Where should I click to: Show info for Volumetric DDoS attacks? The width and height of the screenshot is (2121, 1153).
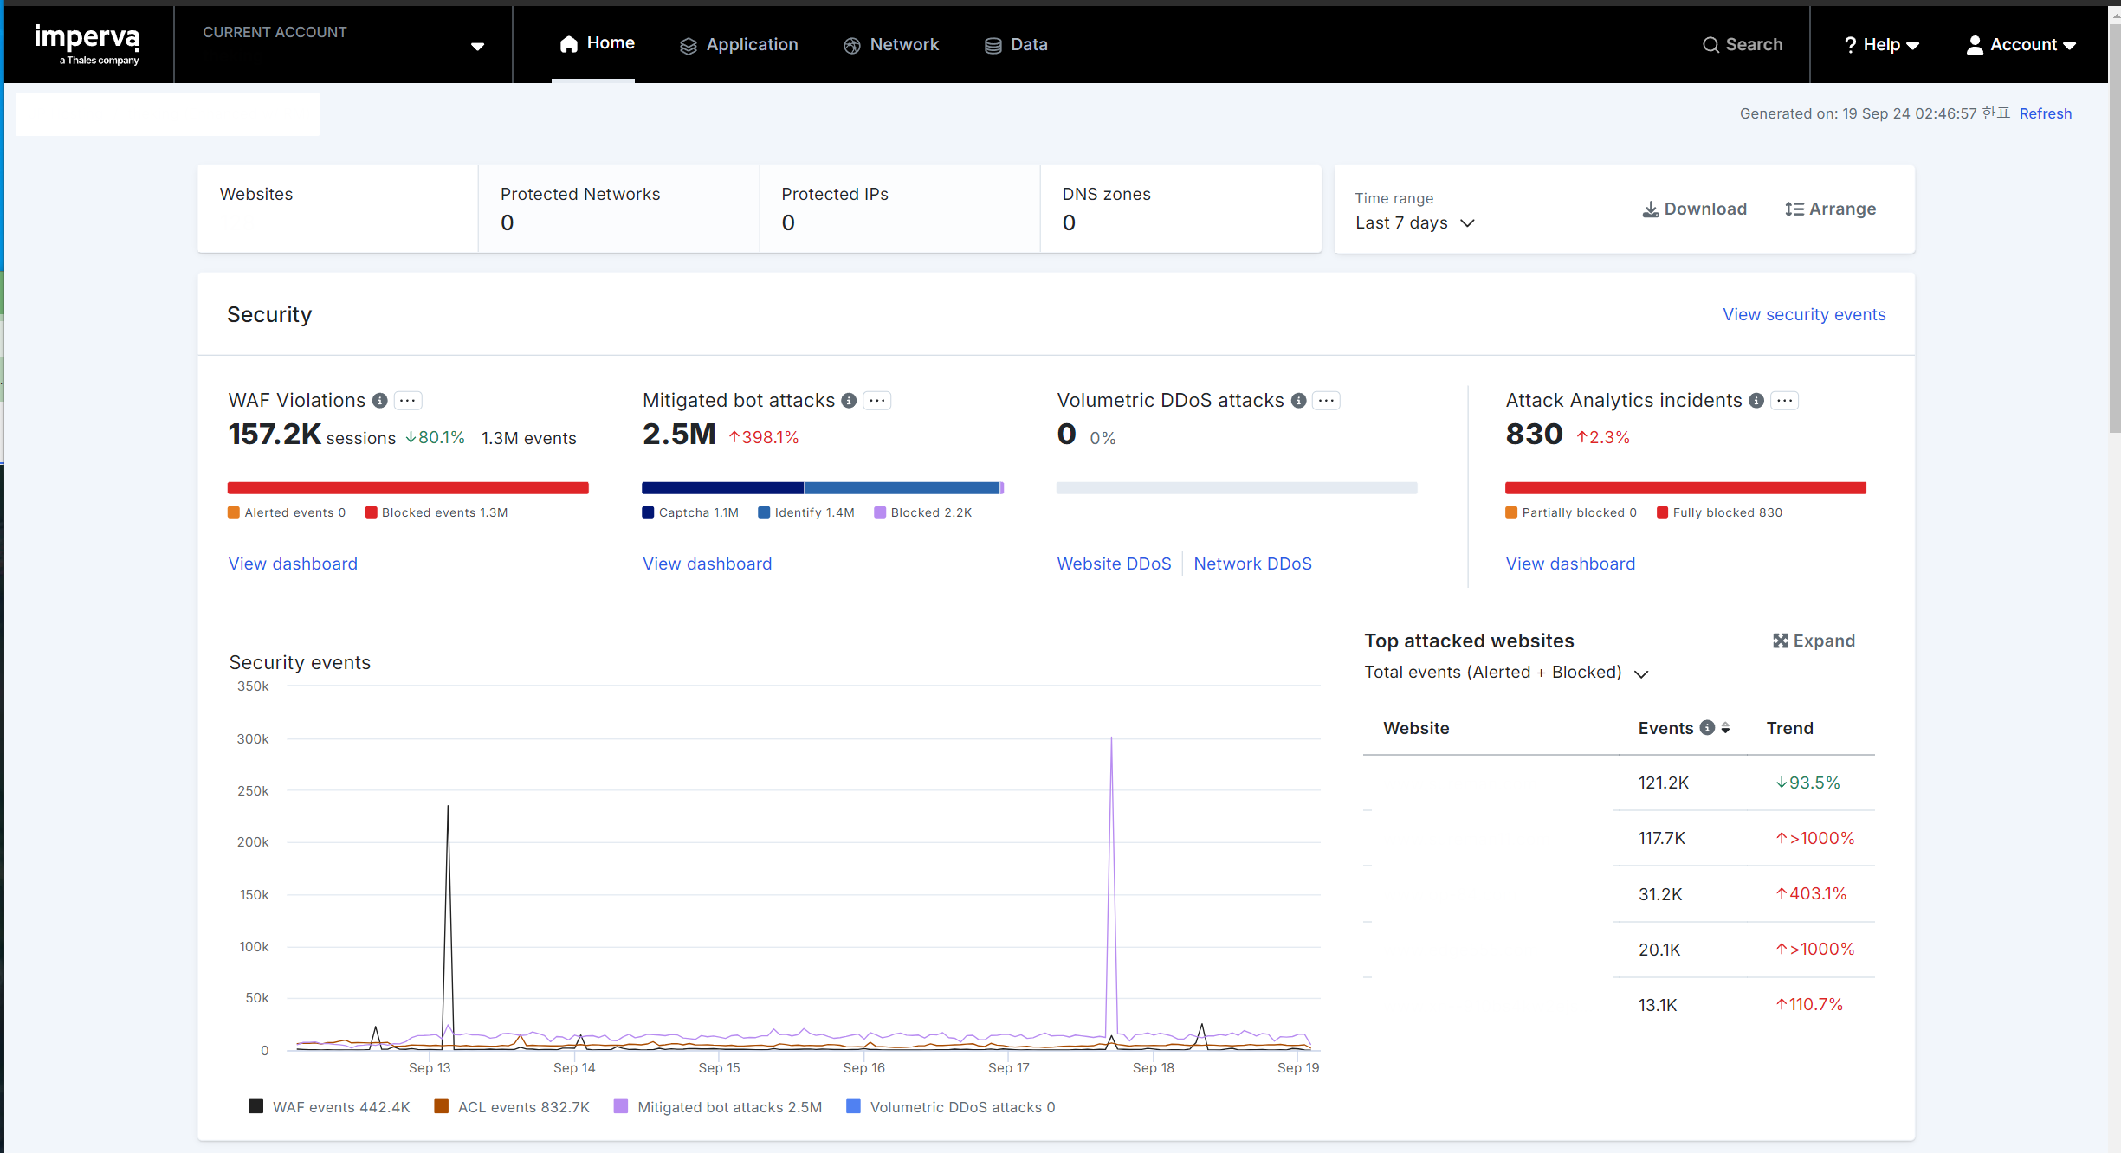click(x=1298, y=401)
